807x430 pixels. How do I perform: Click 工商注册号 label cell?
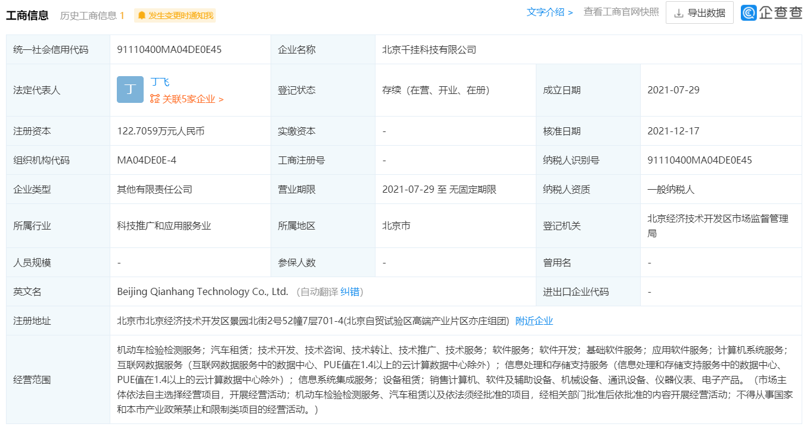coord(323,161)
